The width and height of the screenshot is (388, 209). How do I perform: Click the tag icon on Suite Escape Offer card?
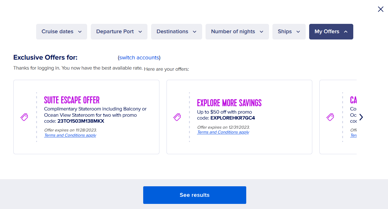pos(24,117)
